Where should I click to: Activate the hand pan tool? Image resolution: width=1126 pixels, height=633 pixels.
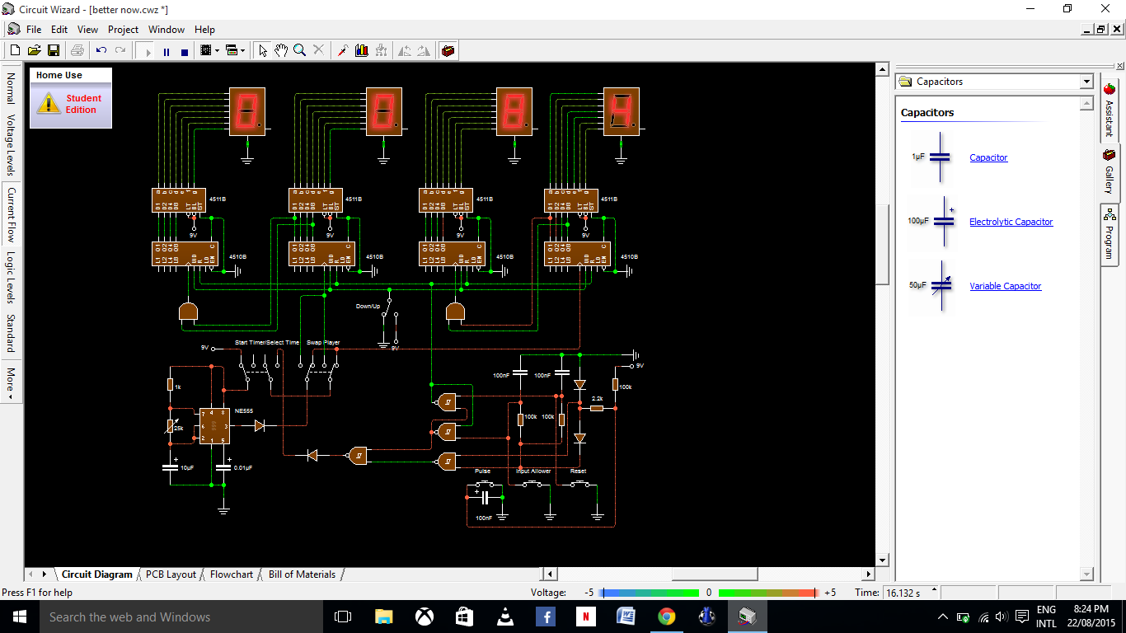(281, 50)
